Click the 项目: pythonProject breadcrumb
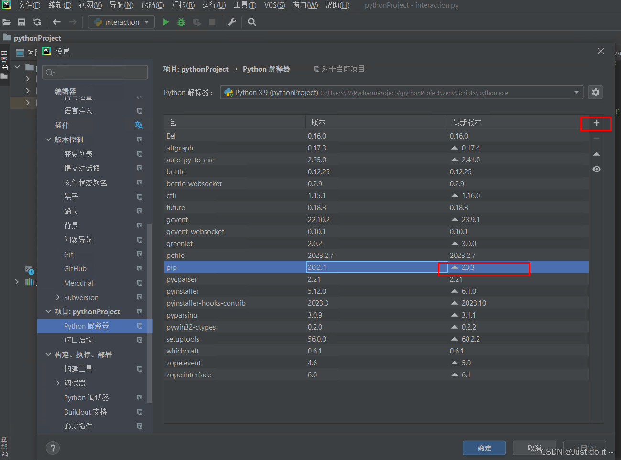The image size is (621, 460). point(196,69)
